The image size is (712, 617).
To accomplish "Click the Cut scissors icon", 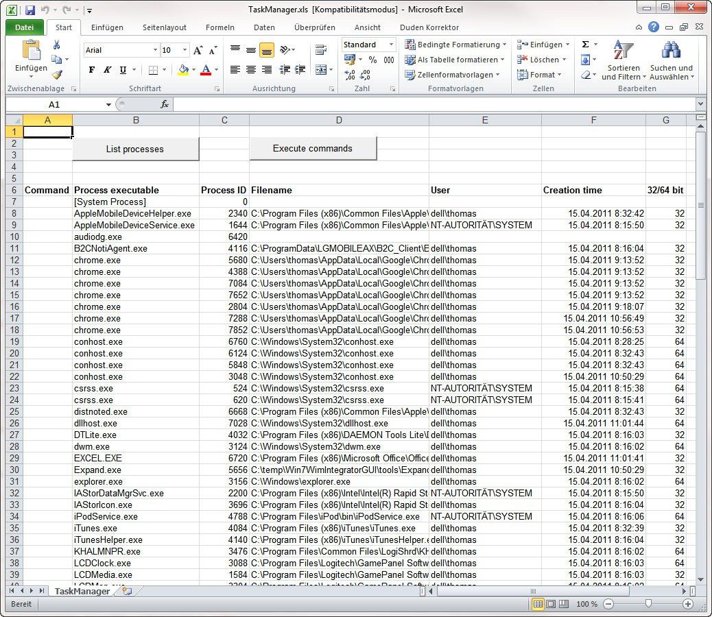I will pos(57,45).
